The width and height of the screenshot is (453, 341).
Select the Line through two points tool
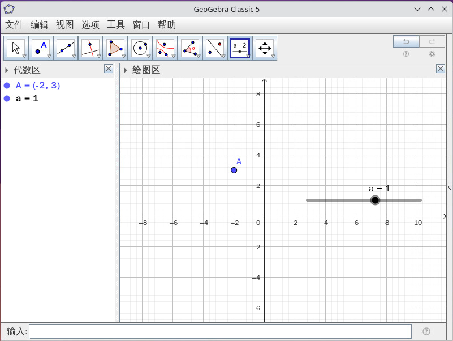click(x=66, y=48)
